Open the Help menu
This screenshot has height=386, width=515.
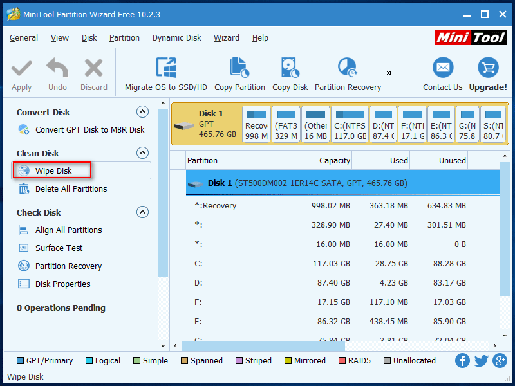tap(260, 38)
